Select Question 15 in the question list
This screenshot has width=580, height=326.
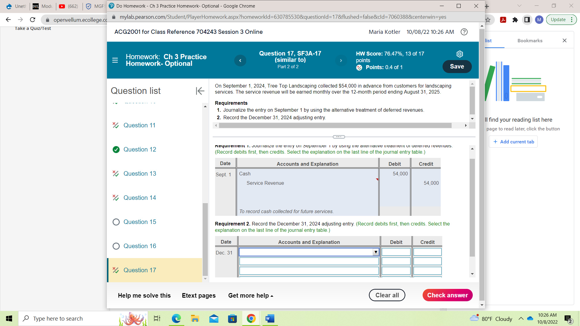click(x=140, y=222)
